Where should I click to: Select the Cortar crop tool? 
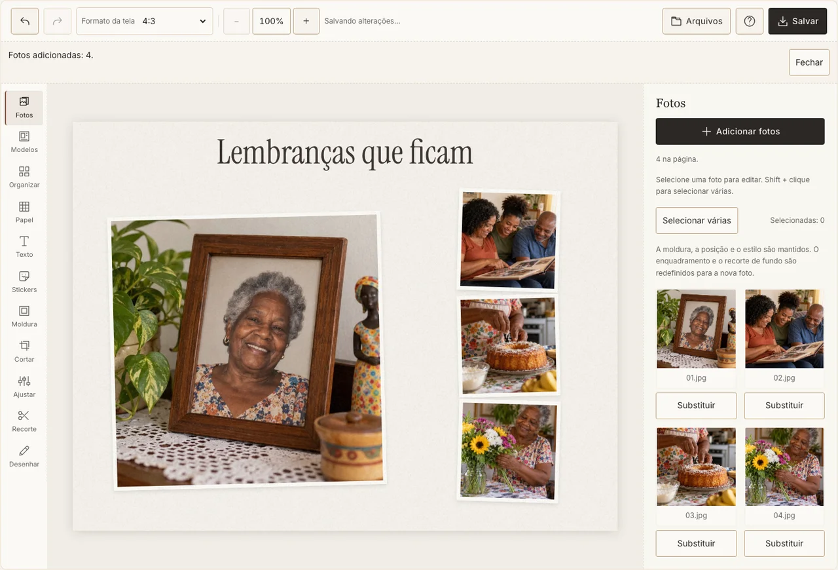pyautogui.click(x=24, y=352)
